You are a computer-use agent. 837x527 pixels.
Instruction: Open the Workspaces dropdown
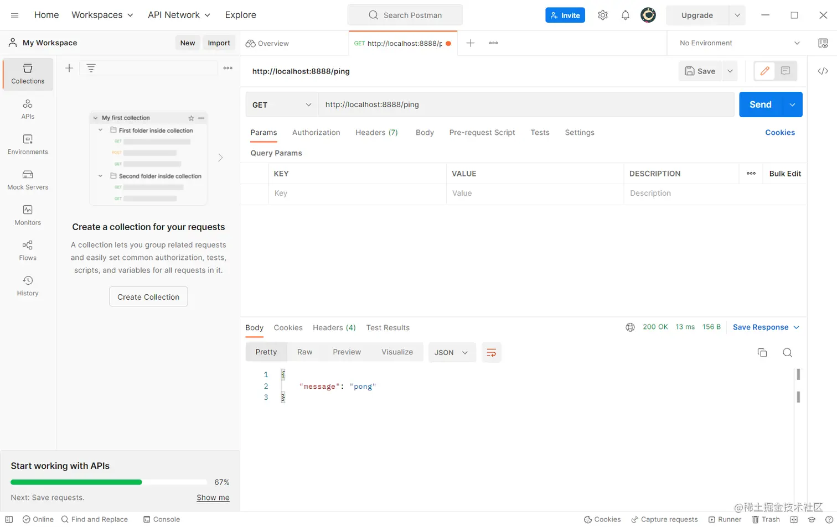[102, 15]
